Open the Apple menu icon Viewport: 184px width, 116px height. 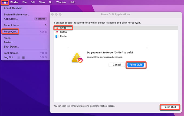(x=5, y=2)
